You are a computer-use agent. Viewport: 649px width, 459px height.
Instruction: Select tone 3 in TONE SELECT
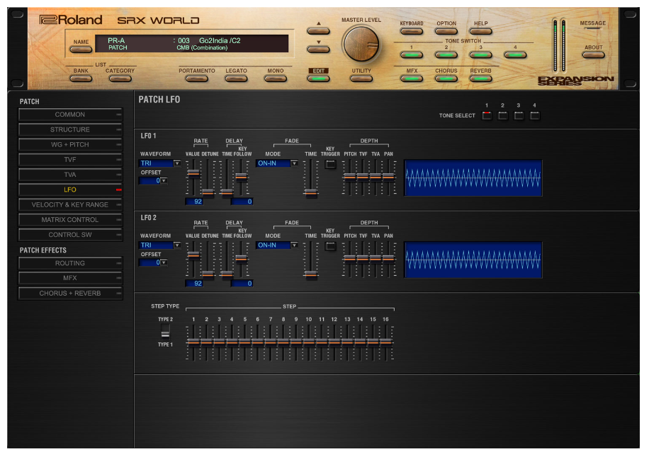pos(519,115)
